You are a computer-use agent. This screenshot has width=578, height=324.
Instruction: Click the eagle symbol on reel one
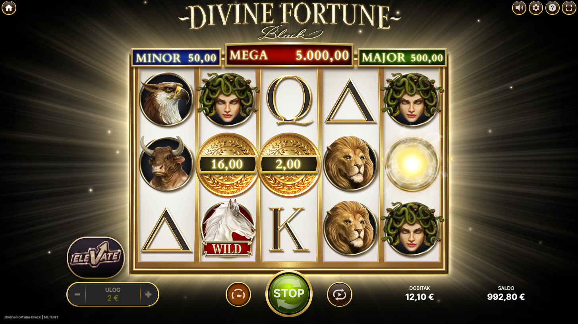point(166,100)
